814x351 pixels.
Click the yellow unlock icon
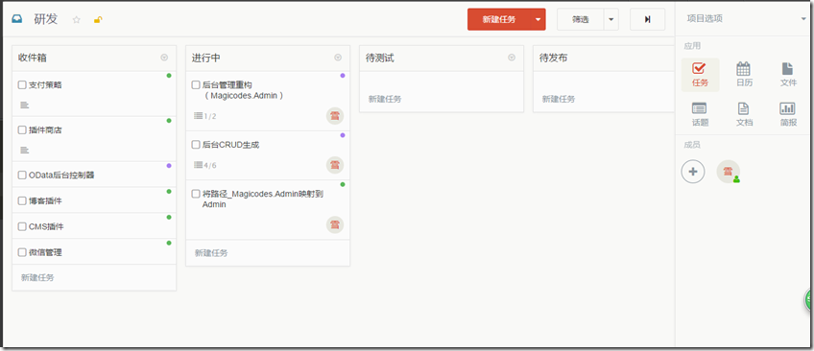pos(98,20)
